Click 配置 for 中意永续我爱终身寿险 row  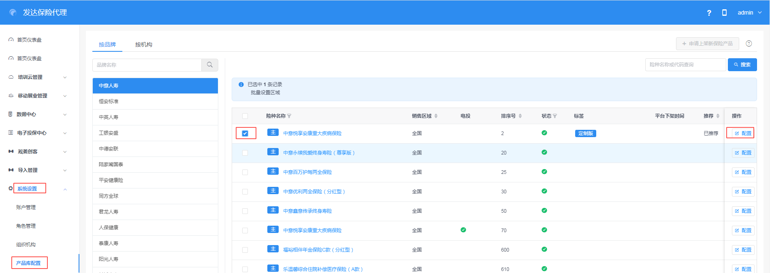743,153
